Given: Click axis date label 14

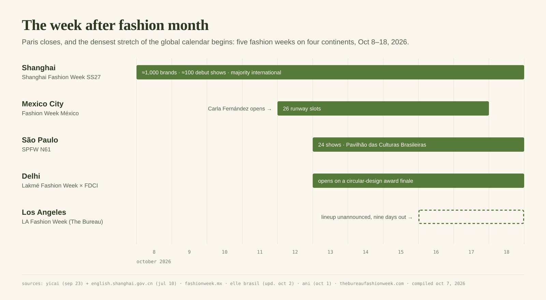Looking at the screenshot, I should click(x=365, y=252).
